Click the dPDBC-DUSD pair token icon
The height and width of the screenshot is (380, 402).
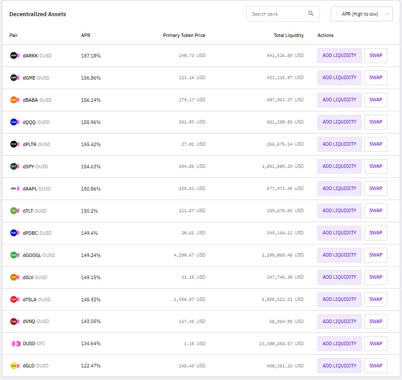click(x=15, y=233)
